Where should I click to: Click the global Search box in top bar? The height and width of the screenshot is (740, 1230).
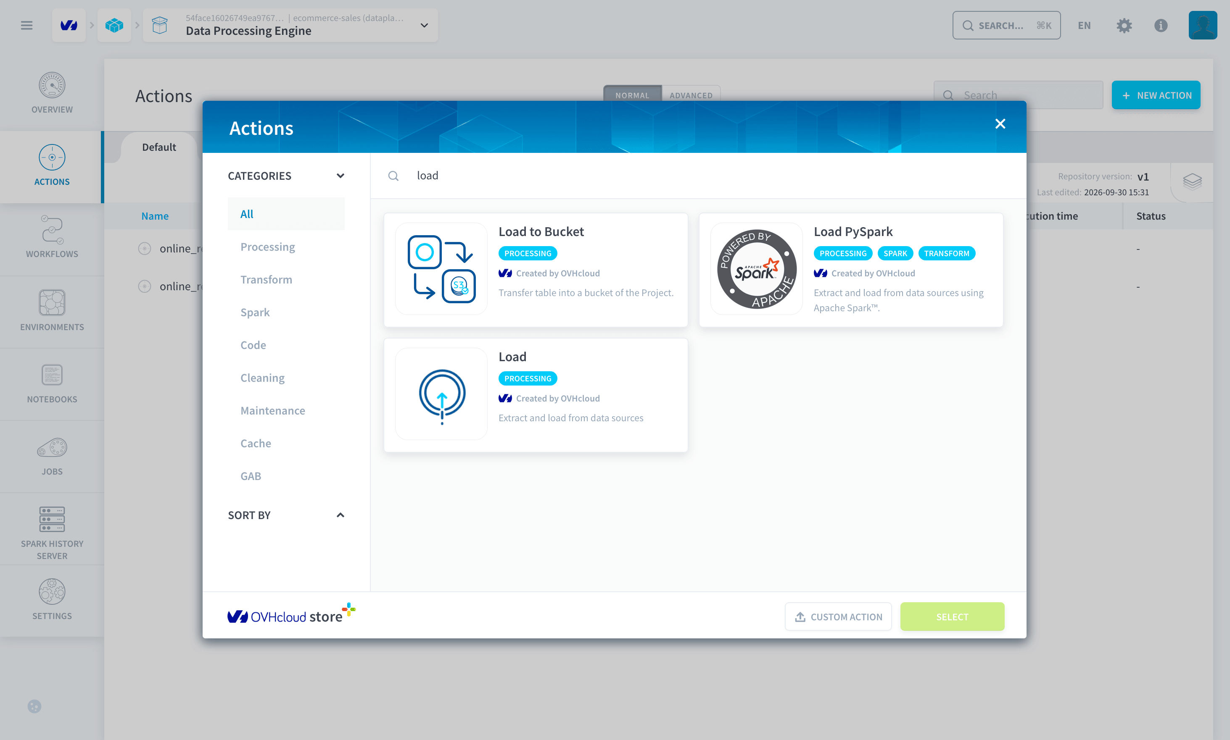(1006, 26)
